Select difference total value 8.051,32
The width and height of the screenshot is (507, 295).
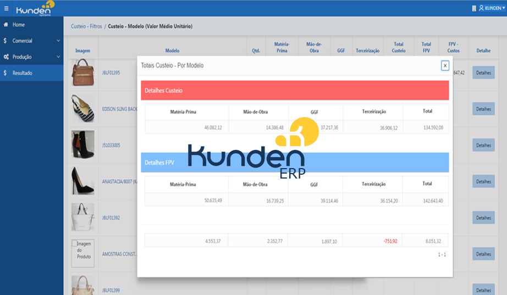click(433, 241)
